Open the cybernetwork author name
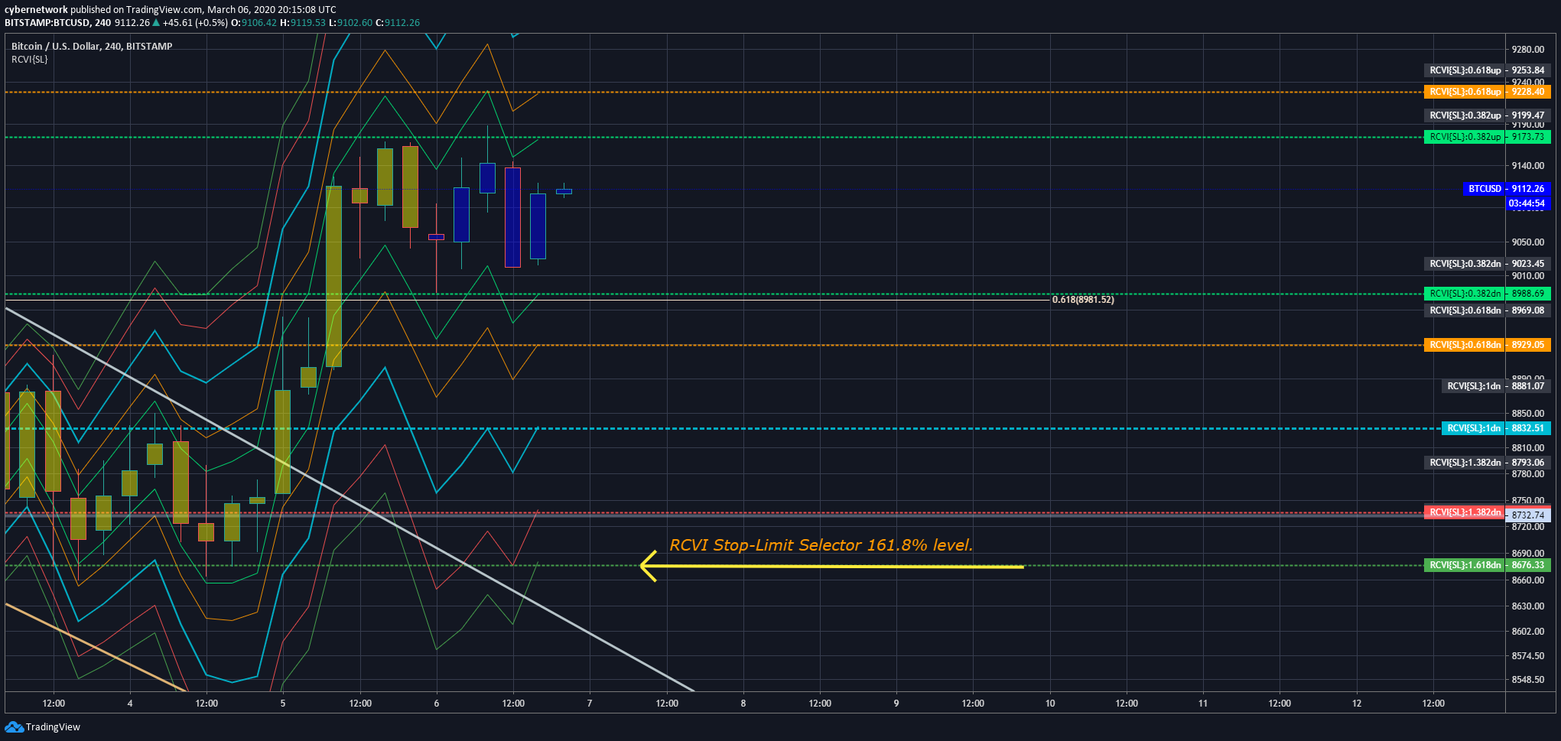 [36, 10]
